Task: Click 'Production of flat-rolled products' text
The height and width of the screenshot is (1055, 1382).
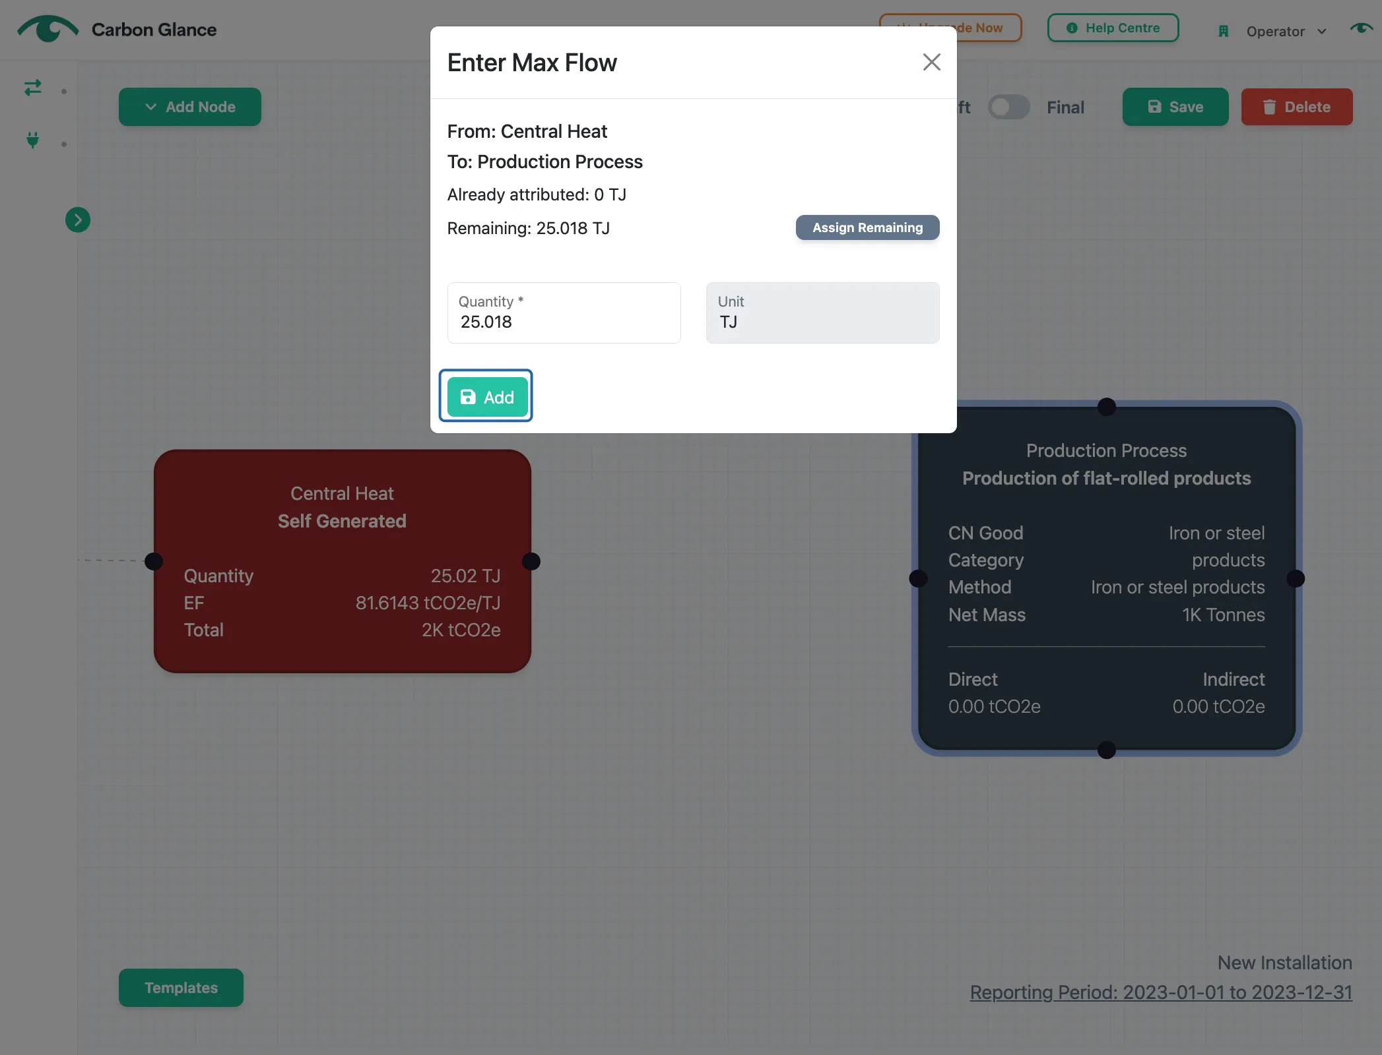Action: tap(1106, 478)
